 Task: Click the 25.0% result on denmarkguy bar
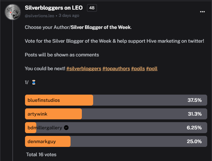194,141
